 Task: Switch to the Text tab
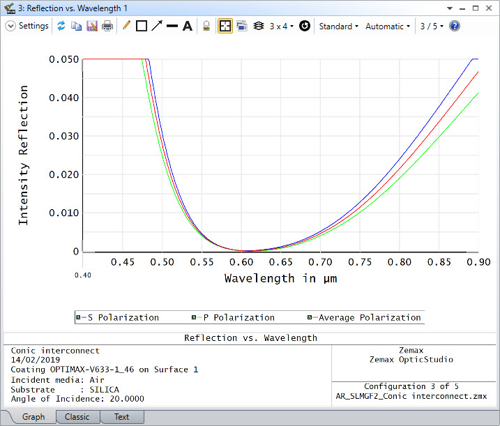tap(121, 417)
